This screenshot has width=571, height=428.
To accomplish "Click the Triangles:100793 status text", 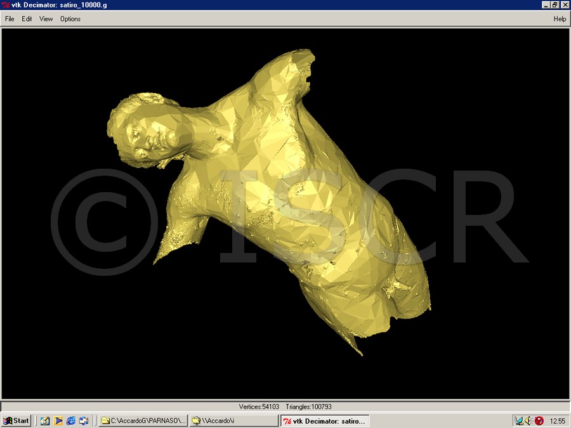I will click(x=308, y=406).
